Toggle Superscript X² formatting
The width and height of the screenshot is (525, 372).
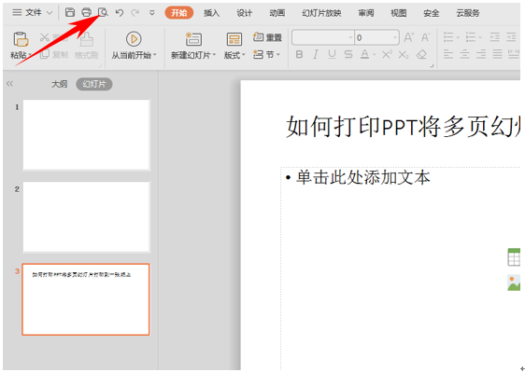[387, 54]
